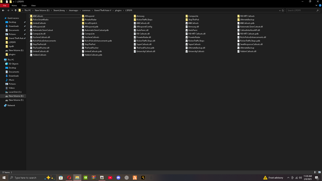The width and height of the screenshot is (322, 181).
Task: Select New Volume (F:) drive
Action: pyautogui.click(x=16, y=100)
